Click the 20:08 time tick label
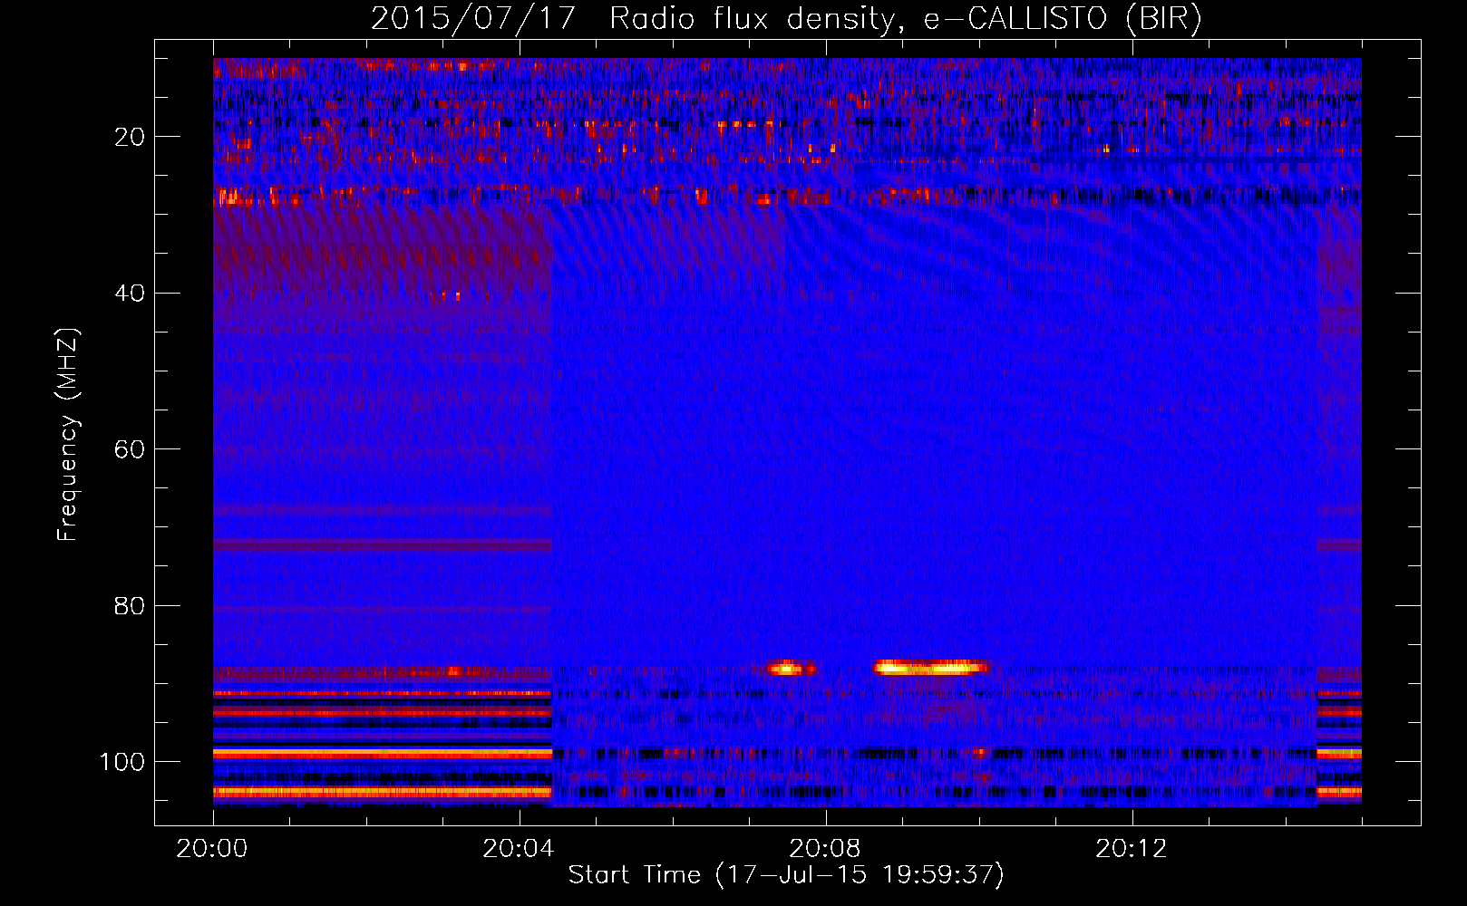The image size is (1467, 906). click(x=824, y=849)
